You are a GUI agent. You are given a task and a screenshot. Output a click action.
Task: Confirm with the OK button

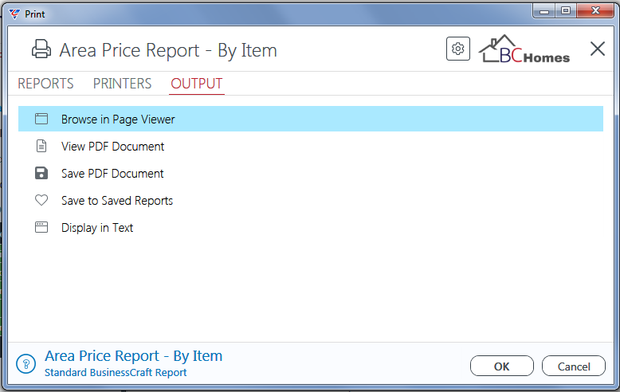pyautogui.click(x=502, y=366)
